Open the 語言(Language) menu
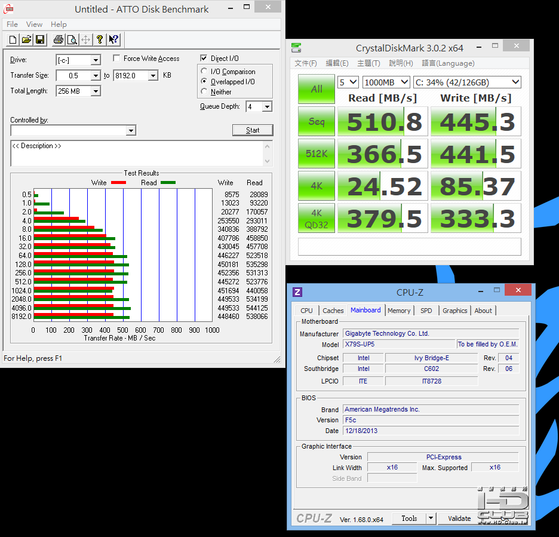 point(448,63)
